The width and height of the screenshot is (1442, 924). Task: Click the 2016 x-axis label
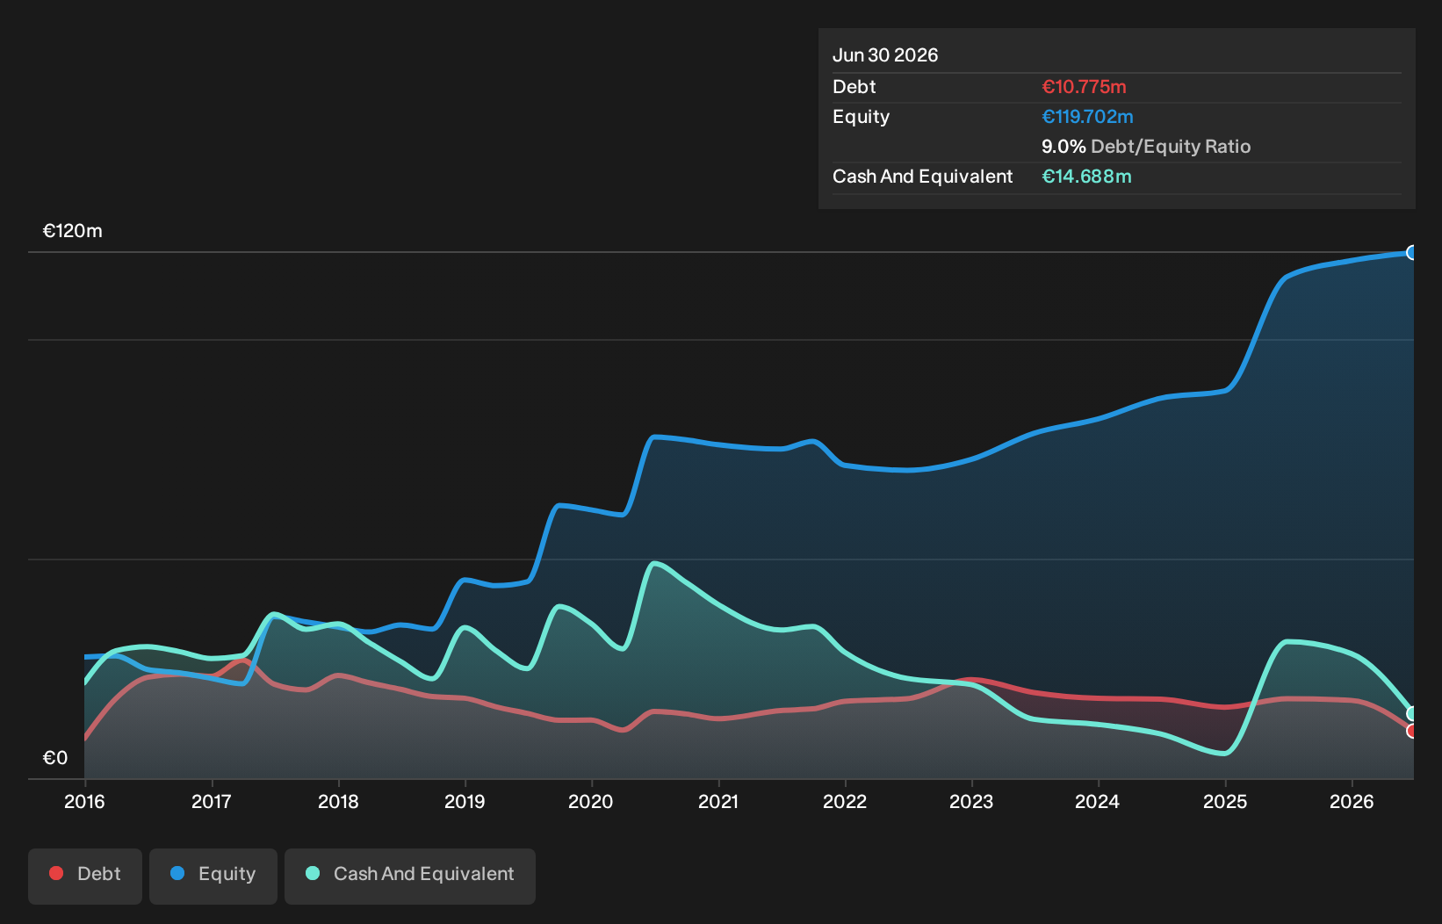[x=84, y=801]
